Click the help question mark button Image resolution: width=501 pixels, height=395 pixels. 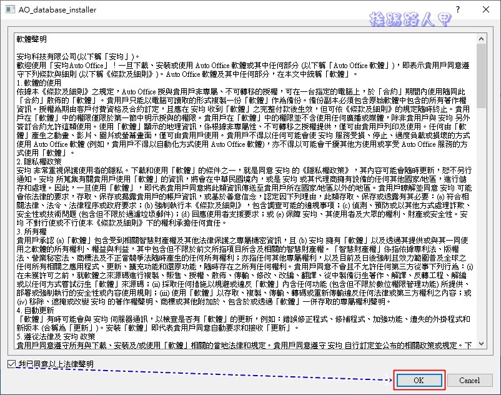pyautogui.click(x=458, y=9)
